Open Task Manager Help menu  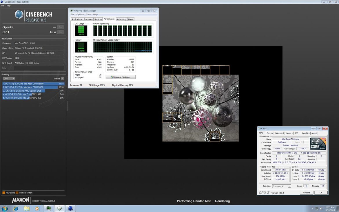pyautogui.click(x=95, y=15)
